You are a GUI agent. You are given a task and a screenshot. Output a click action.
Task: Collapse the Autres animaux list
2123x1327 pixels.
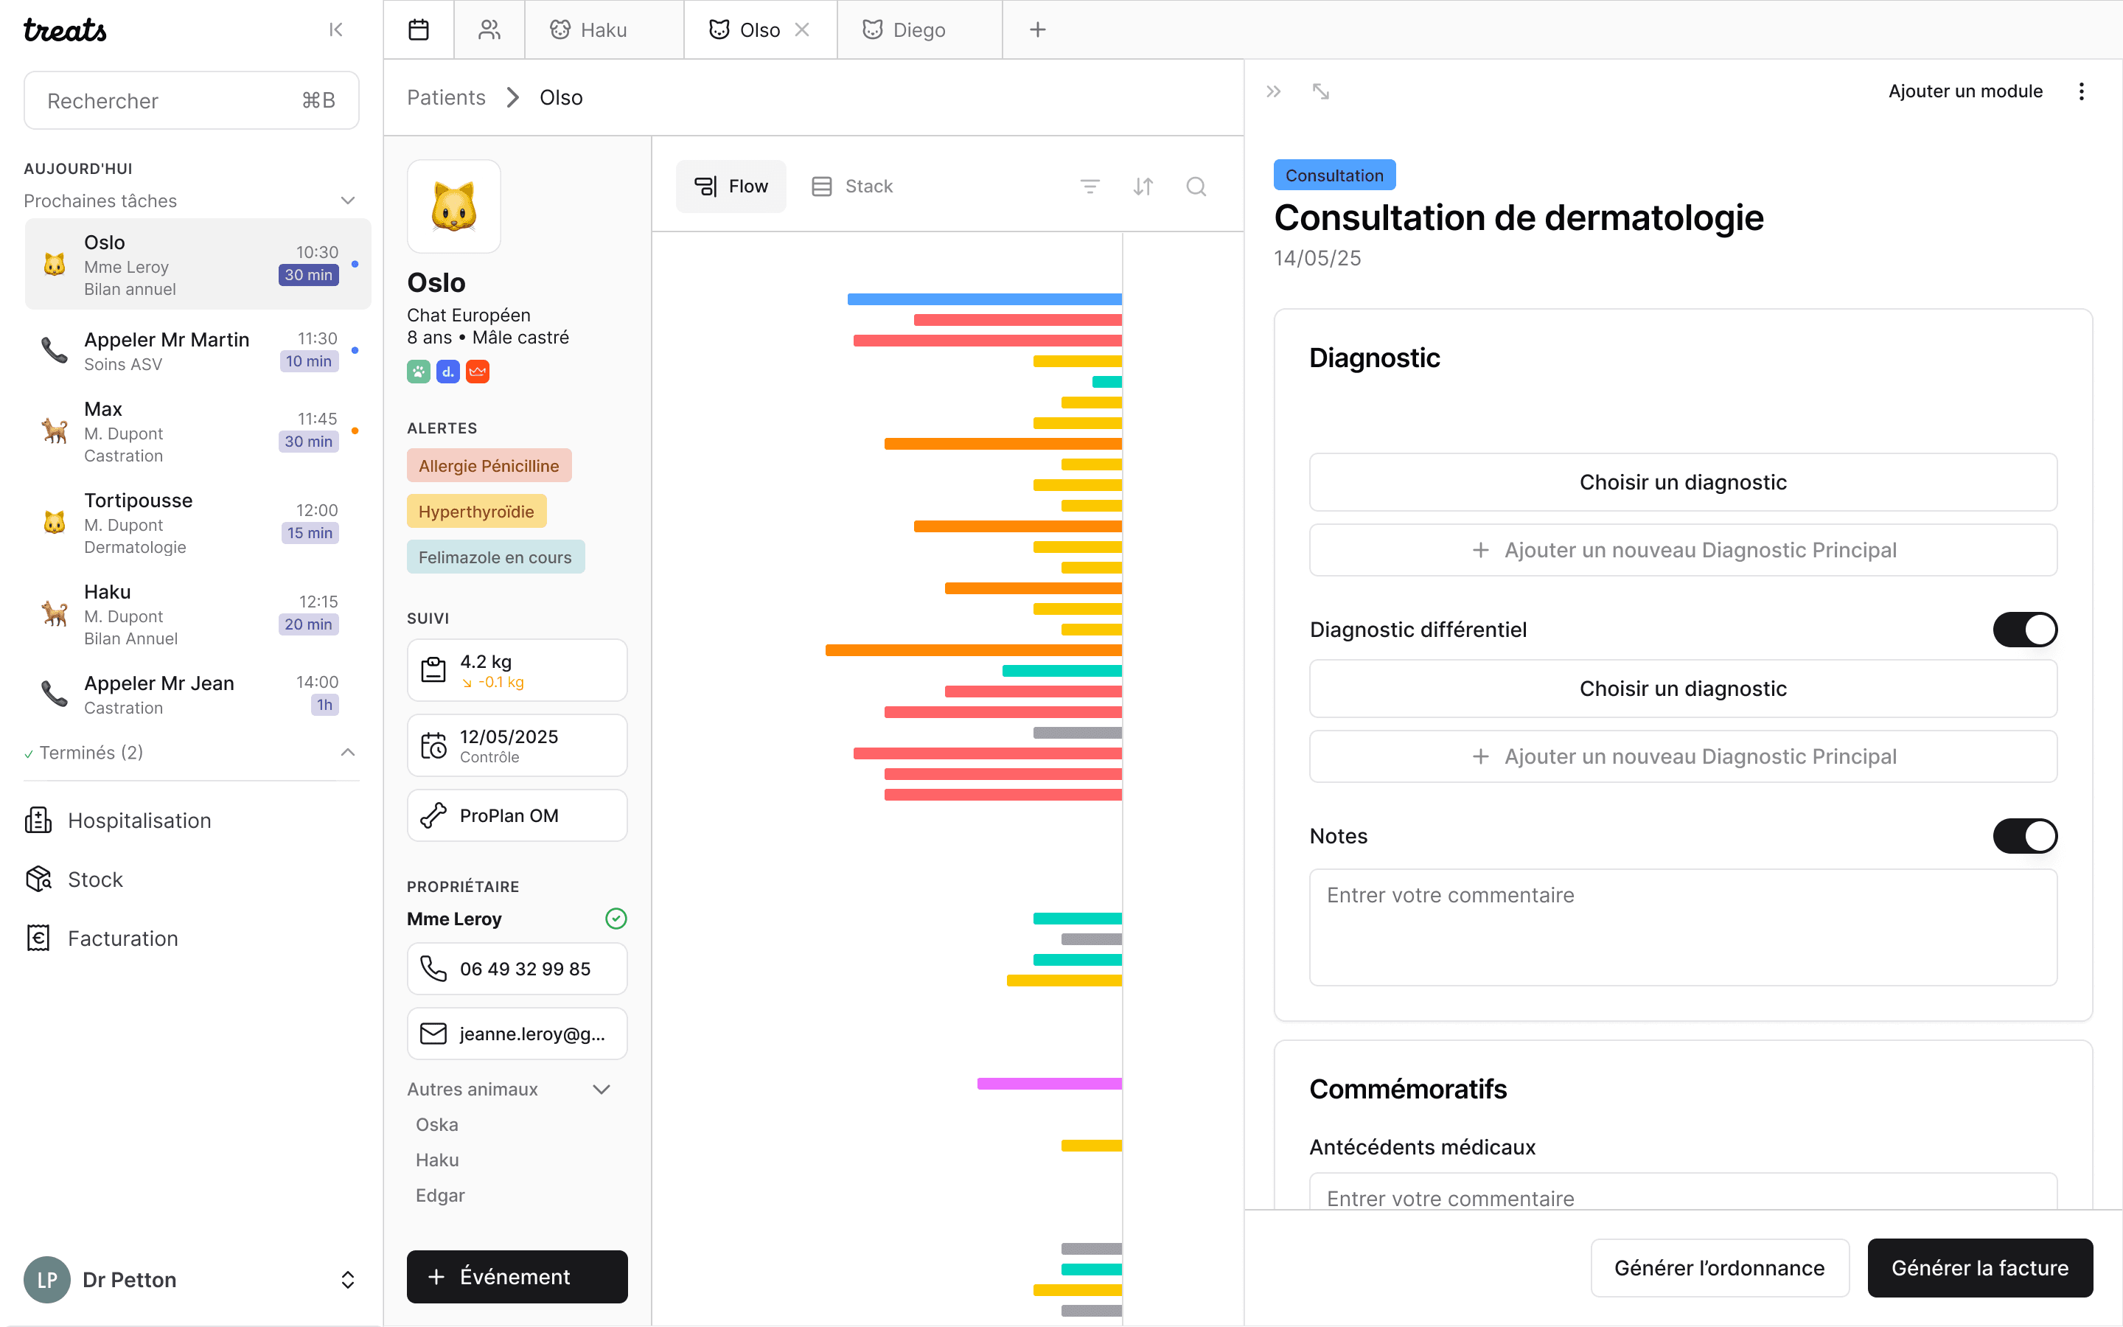[601, 1089]
